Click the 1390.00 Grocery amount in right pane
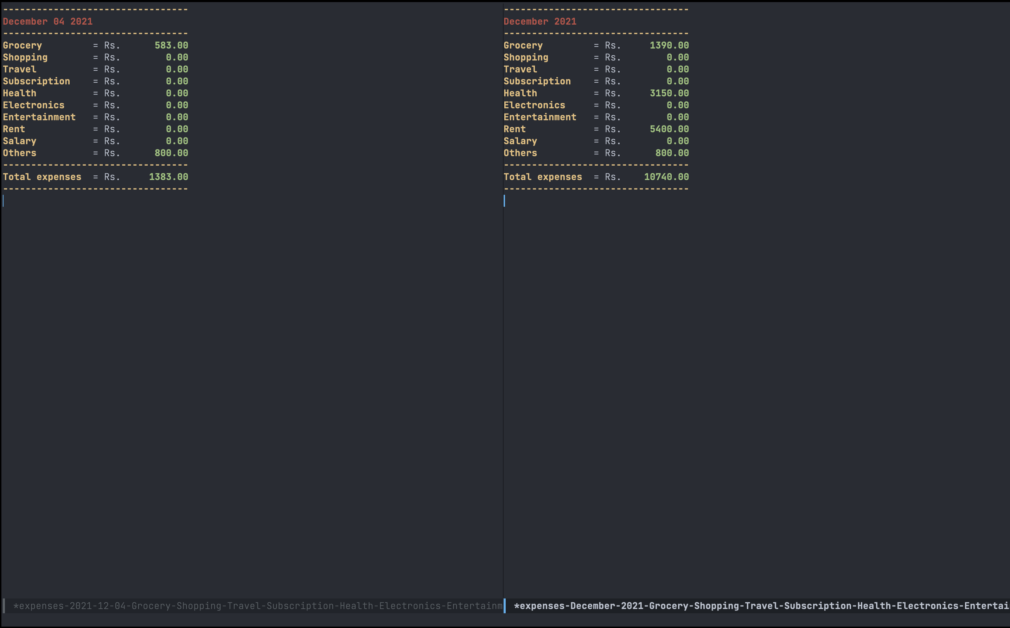Viewport: 1010px width, 628px height. pyautogui.click(x=669, y=45)
